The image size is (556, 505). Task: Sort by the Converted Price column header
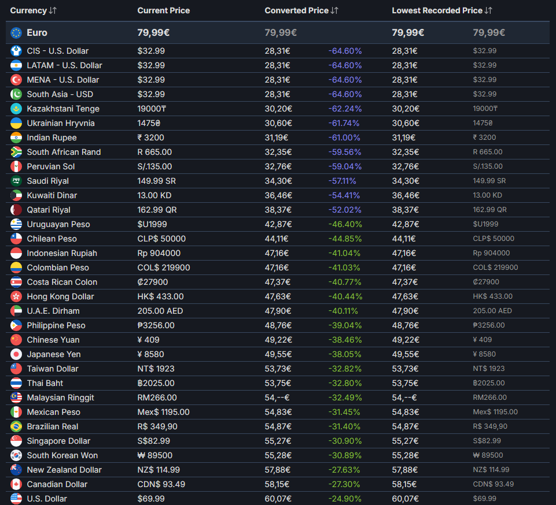click(301, 10)
